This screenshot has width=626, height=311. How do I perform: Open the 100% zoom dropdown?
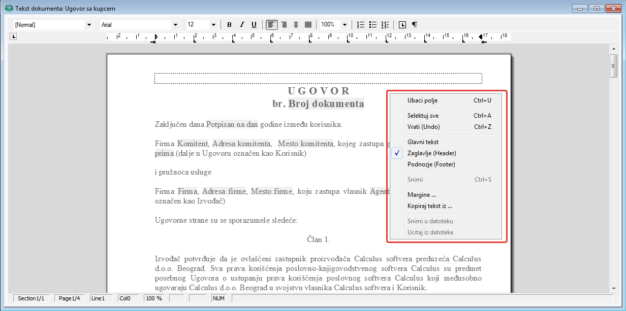tap(345, 24)
